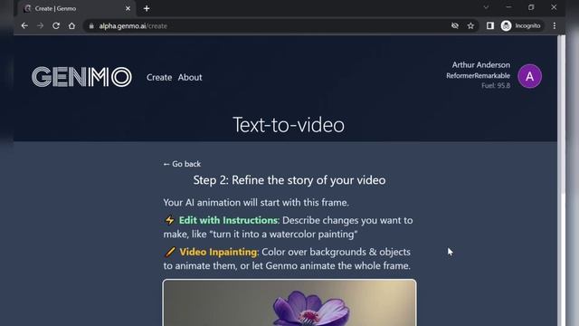Open Chrome three-dot menu
Image resolution: width=579 pixels, height=326 pixels.
coord(555,26)
